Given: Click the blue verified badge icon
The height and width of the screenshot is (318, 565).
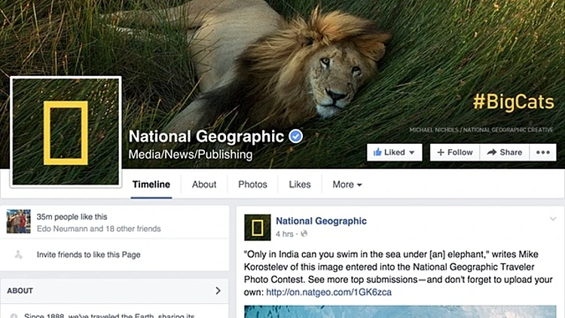Looking at the screenshot, I should [x=297, y=136].
